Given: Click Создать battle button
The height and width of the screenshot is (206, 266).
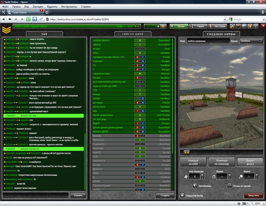Looking at the screenshot, I should click(x=165, y=195).
